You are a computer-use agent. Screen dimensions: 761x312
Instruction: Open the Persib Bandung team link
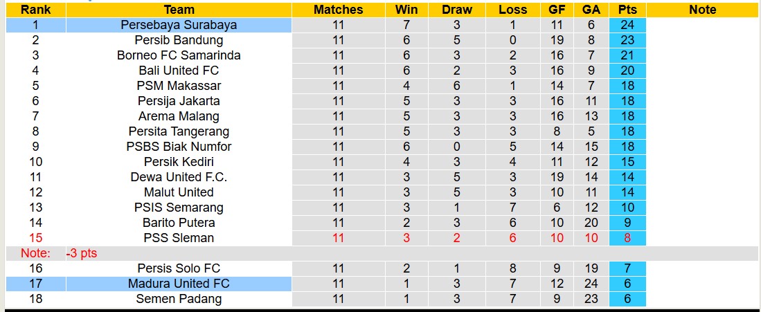click(x=179, y=40)
